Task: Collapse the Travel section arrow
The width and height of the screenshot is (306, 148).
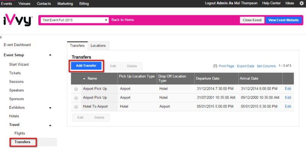Action: click(50, 125)
